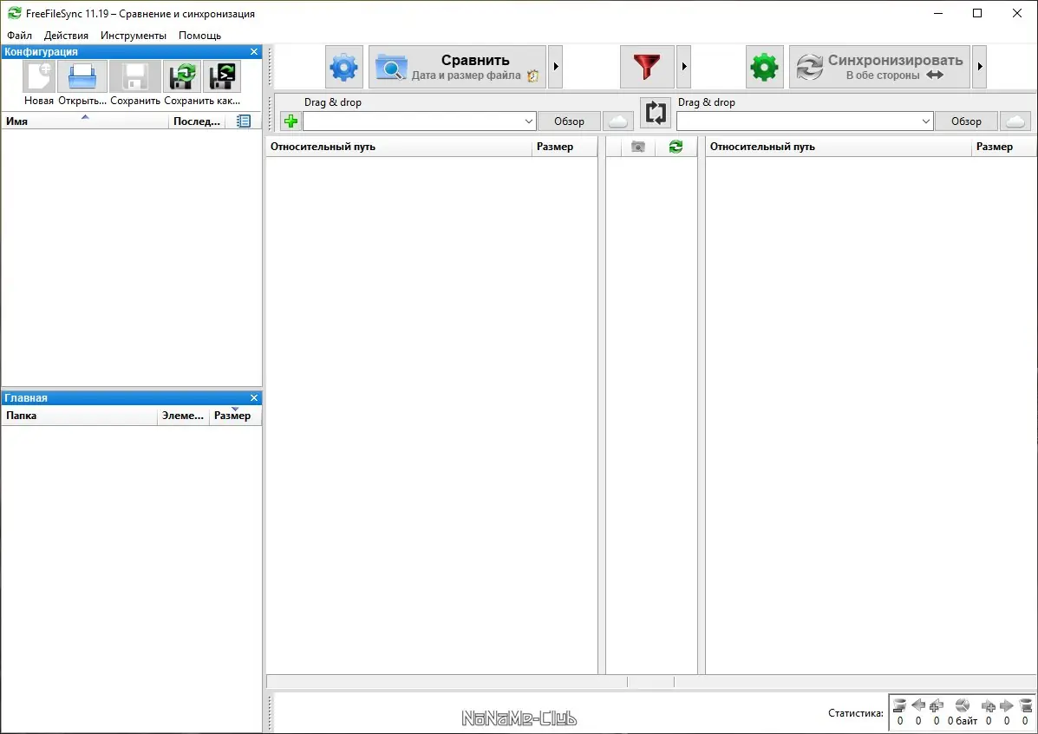Image resolution: width=1038 pixels, height=734 pixels.
Task: Expand the filter options arrow
Action: point(684,67)
